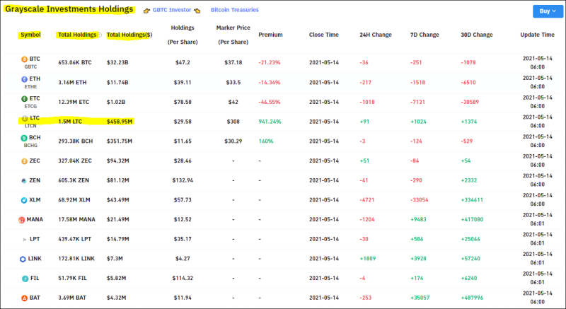Viewport: 566px width, 309px height.
Task: Select the -30589 ETC 30D change
Action: coord(470,102)
